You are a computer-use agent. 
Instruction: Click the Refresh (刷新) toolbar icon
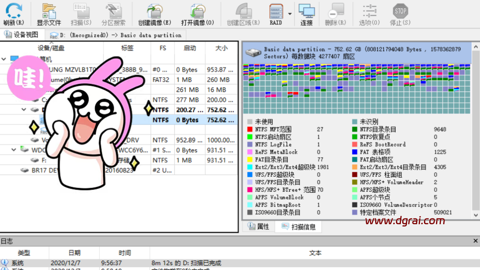coord(14,11)
